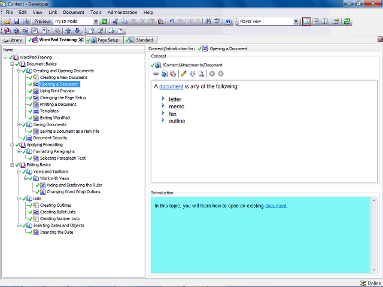Select Using Print Preview topic
383x287 pixels.
[57, 91]
